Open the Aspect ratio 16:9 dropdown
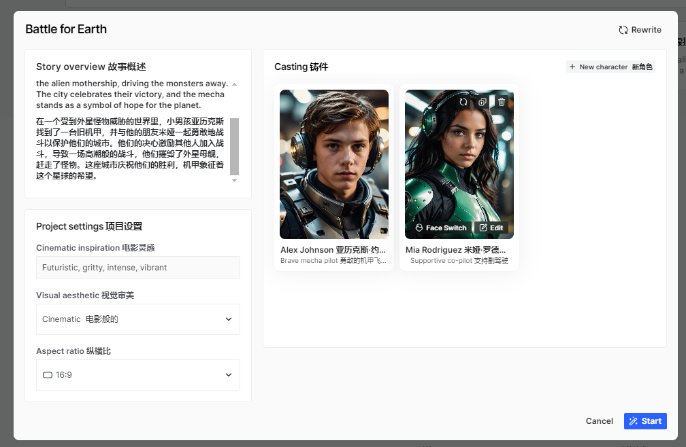 coord(137,375)
